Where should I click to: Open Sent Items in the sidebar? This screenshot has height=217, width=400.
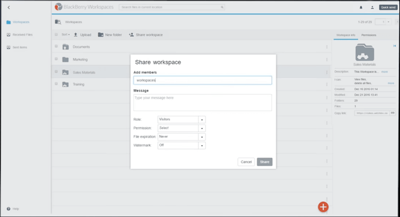pos(17,47)
